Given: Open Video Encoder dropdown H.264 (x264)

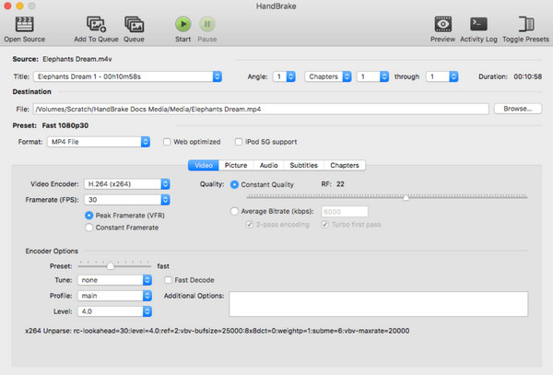Looking at the screenshot, I should pos(127,184).
